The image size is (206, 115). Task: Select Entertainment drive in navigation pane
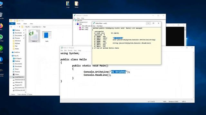click(20, 80)
